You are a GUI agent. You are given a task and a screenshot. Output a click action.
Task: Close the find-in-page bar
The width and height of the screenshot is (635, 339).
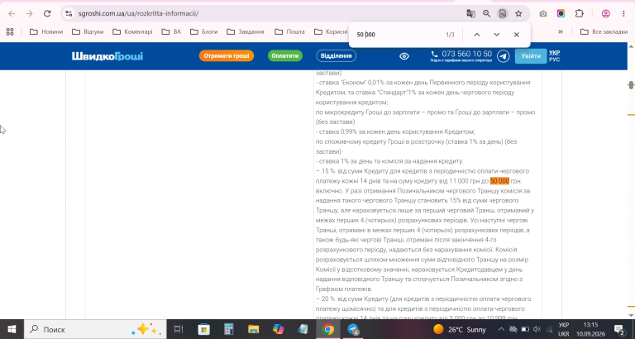point(516,35)
